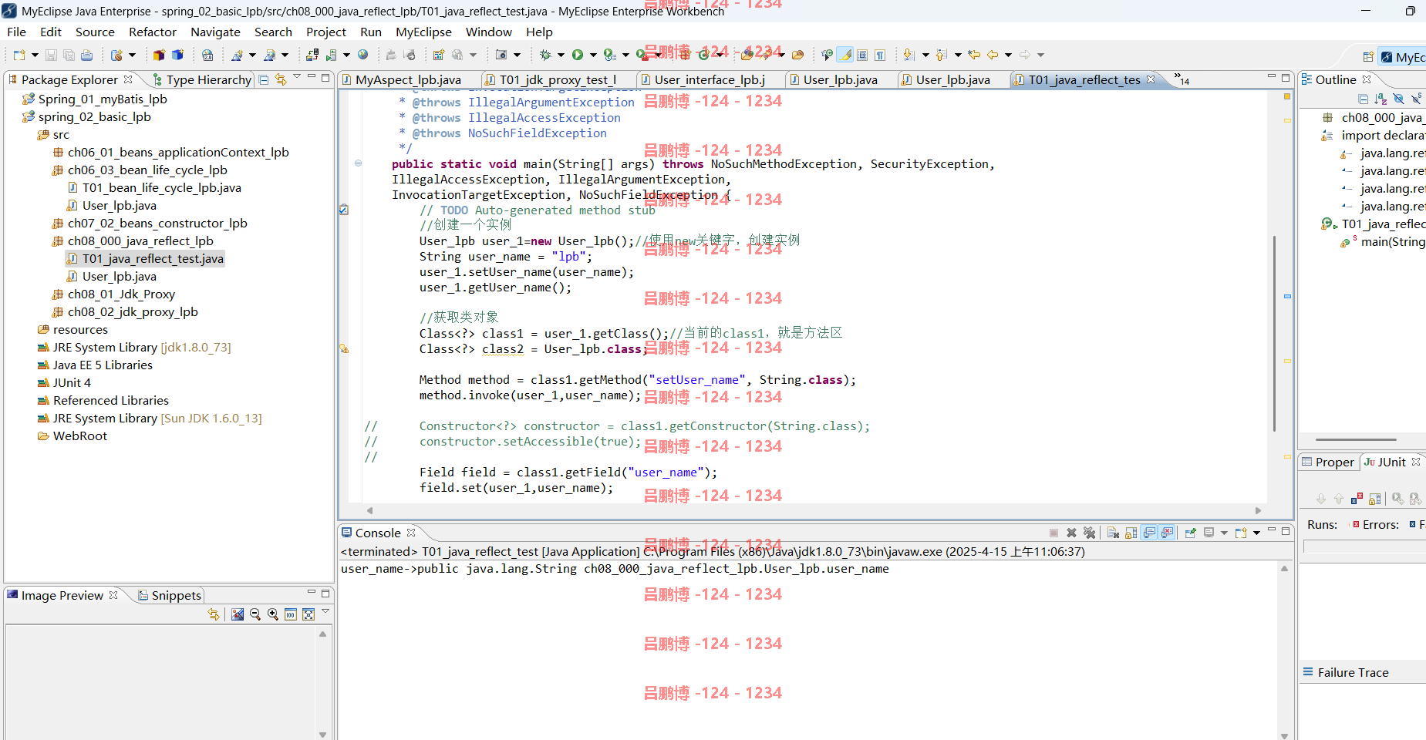
Task: Click Collapse All in Package Explorer
Action: point(264,79)
